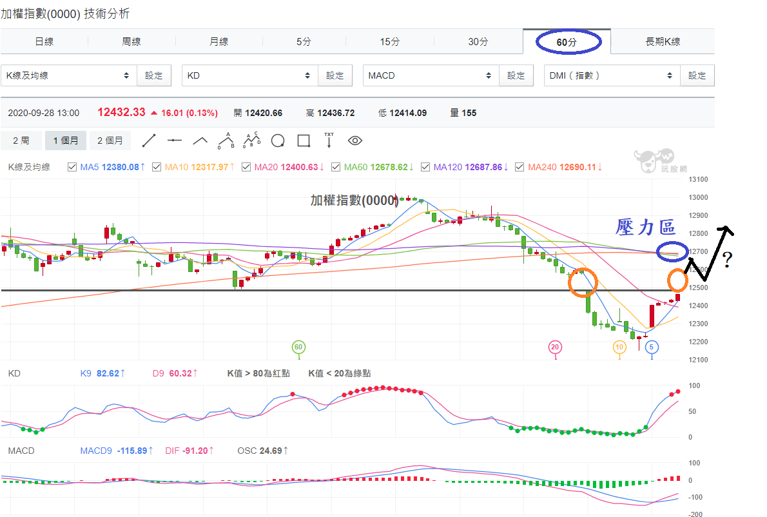Pick the rectangle drawing tool

click(x=304, y=141)
